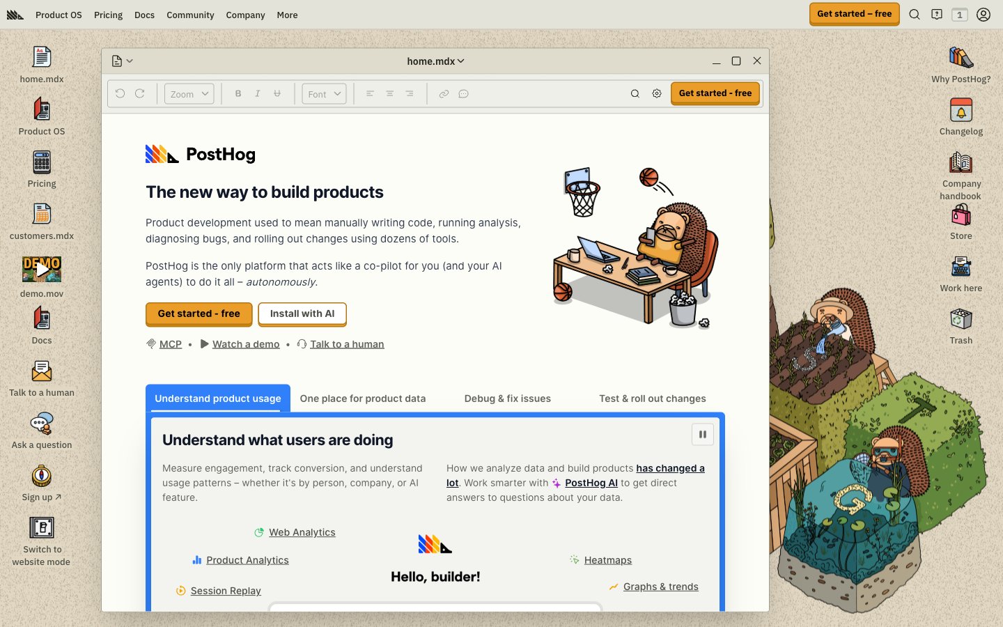Switch to Test & roll out changes tab

[653, 398]
